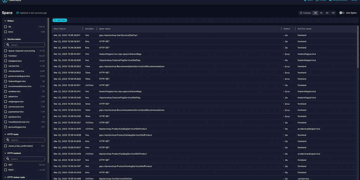This screenshot has height=180, width=360.
Task: Select the 1D time range tab
Action: click(321, 13)
